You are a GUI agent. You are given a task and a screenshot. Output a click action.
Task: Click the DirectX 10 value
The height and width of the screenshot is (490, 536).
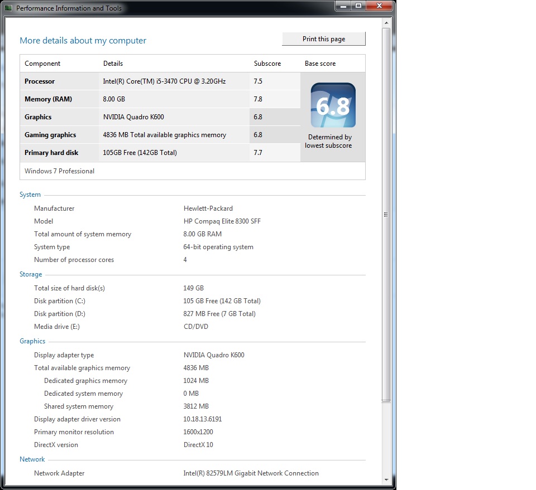coord(198,445)
